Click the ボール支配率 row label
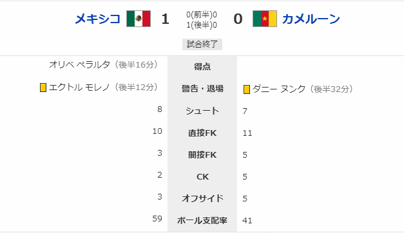 click(x=202, y=221)
